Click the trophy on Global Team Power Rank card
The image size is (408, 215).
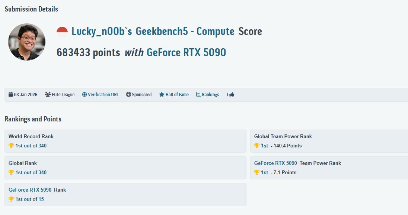coord(257,146)
